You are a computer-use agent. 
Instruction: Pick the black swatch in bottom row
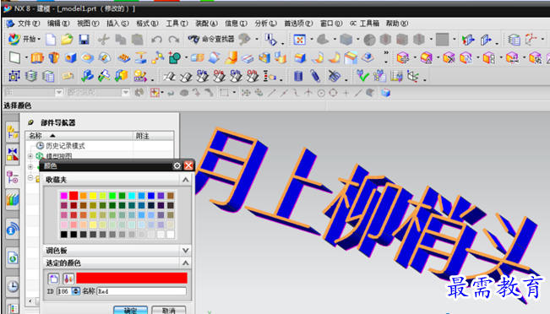pyautogui.click(x=64, y=234)
